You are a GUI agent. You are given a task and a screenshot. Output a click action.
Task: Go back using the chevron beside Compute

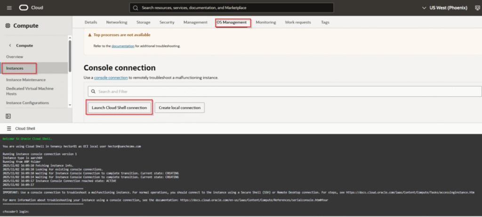10,45
